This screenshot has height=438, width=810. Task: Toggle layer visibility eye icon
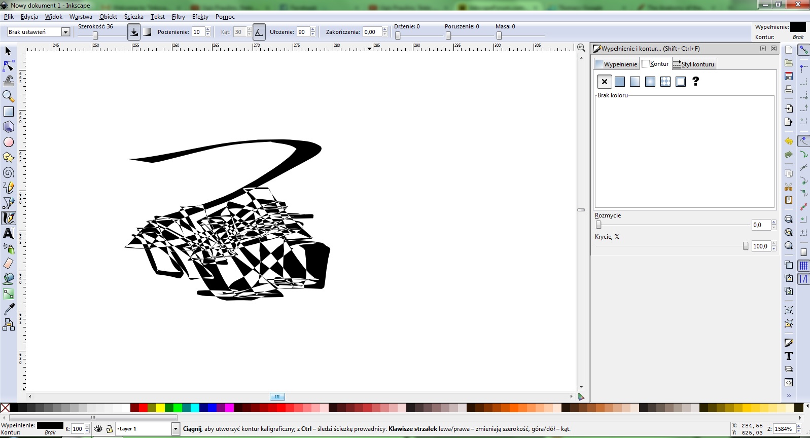[x=98, y=429]
